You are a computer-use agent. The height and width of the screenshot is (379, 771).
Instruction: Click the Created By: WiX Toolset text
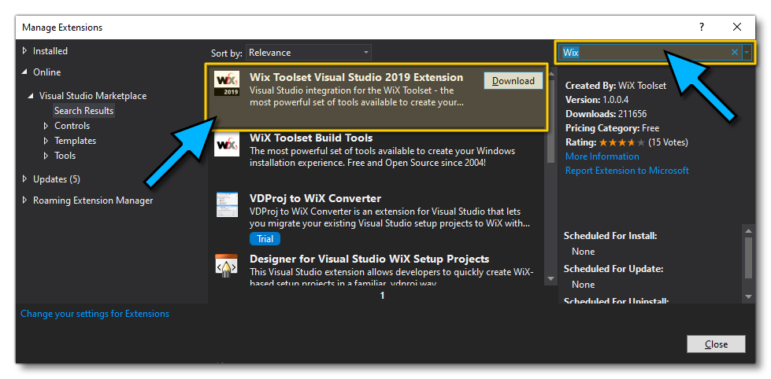click(616, 86)
